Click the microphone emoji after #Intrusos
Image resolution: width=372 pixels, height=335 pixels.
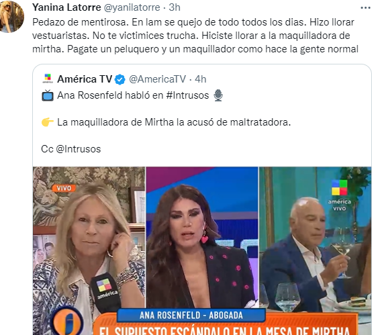tap(218, 95)
